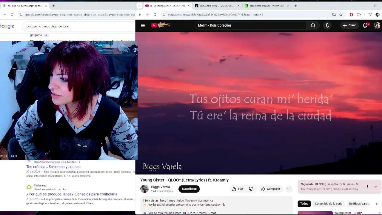Viewport: 382px width, 215px height.
Task: Click the Suscribirse button
Action: click(189, 189)
